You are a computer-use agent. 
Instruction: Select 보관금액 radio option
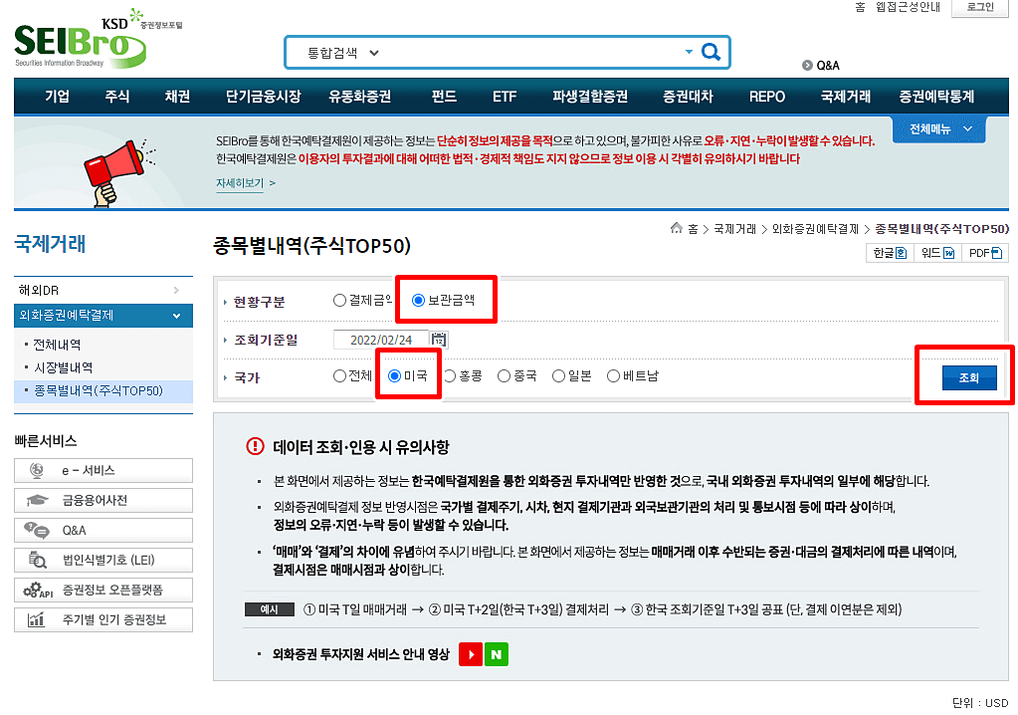click(x=418, y=300)
